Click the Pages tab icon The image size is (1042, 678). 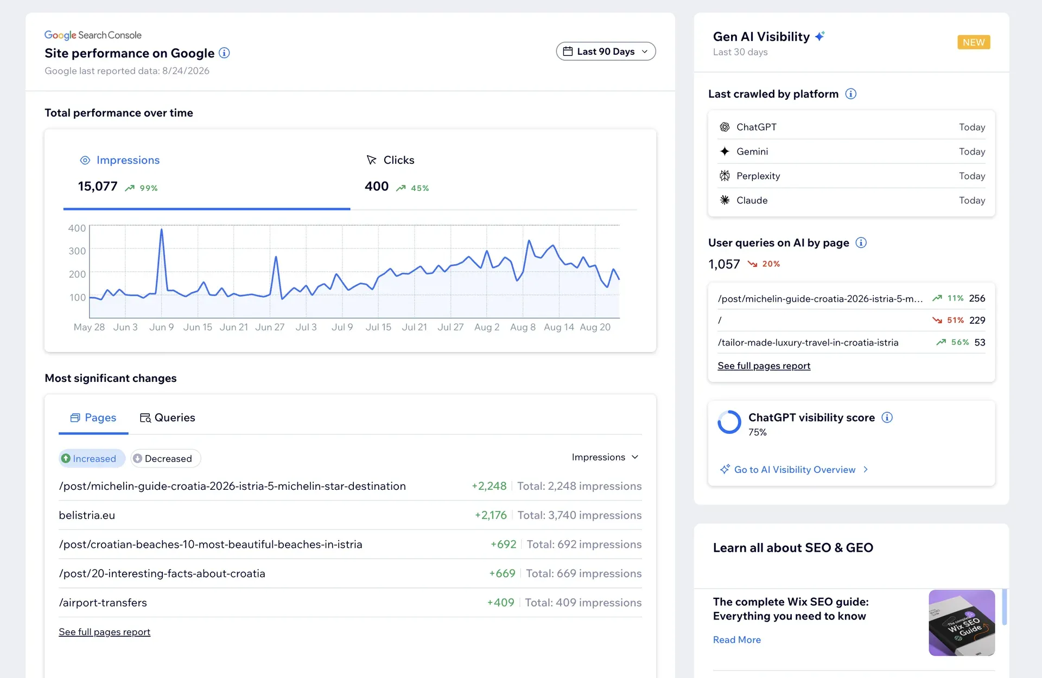(x=75, y=418)
